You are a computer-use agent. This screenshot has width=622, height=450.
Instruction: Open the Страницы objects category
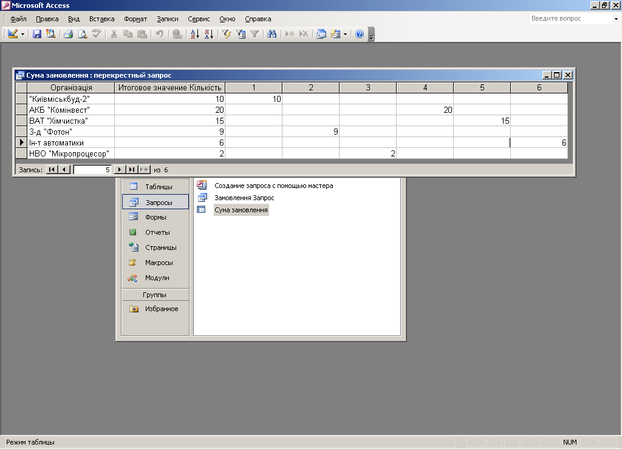click(x=155, y=247)
